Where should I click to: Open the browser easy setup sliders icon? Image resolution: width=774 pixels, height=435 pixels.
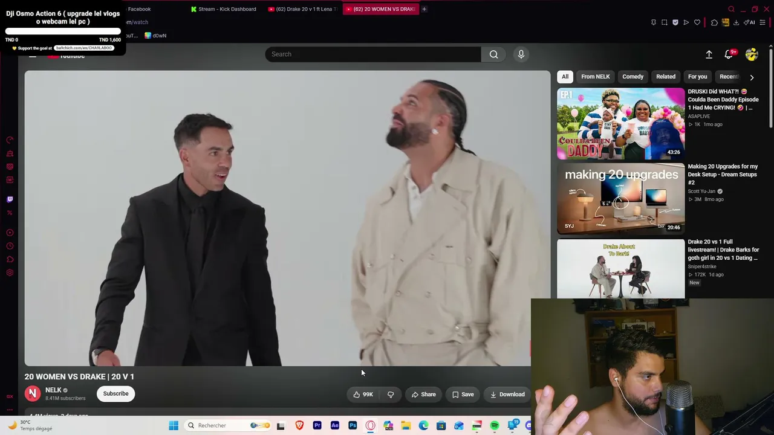(763, 22)
